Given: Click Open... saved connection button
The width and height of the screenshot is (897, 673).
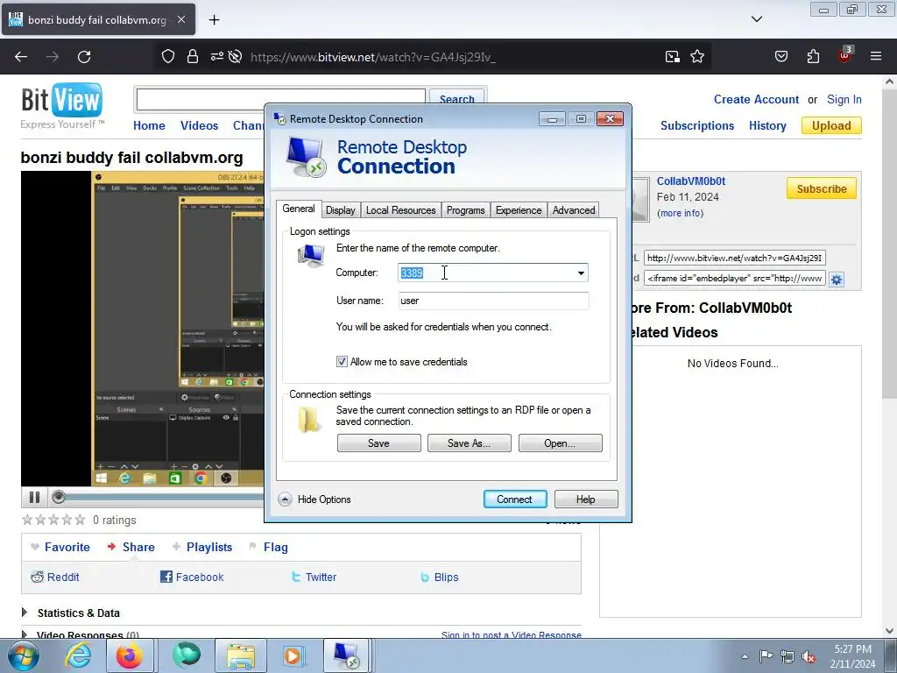Looking at the screenshot, I should point(560,443).
